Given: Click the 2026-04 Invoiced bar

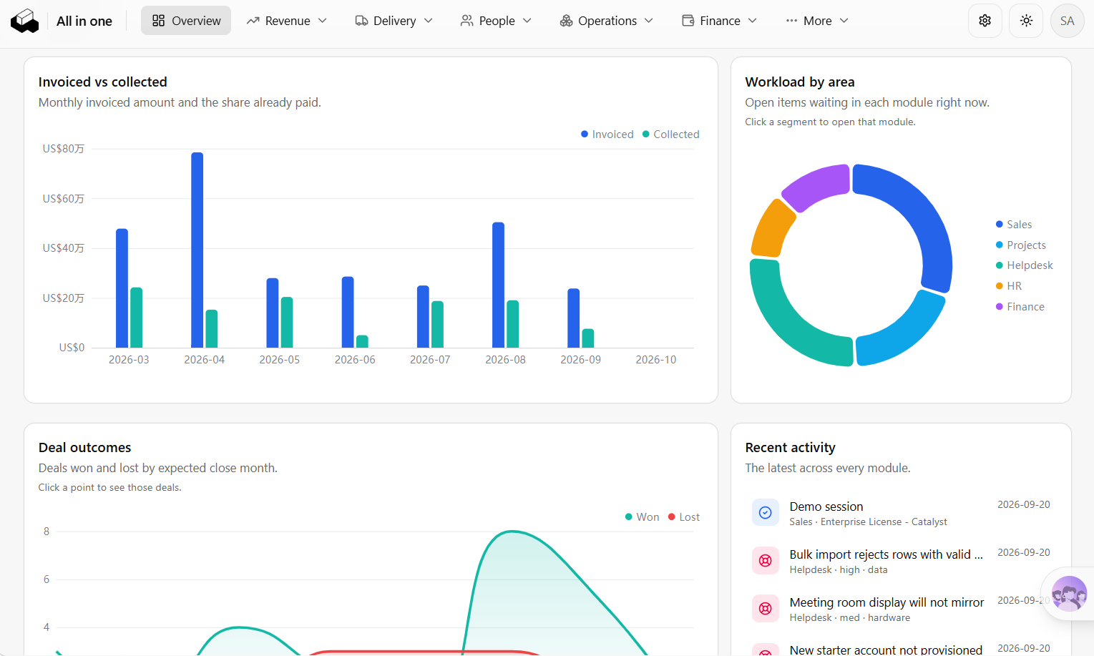Looking at the screenshot, I should pyautogui.click(x=197, y=250).
